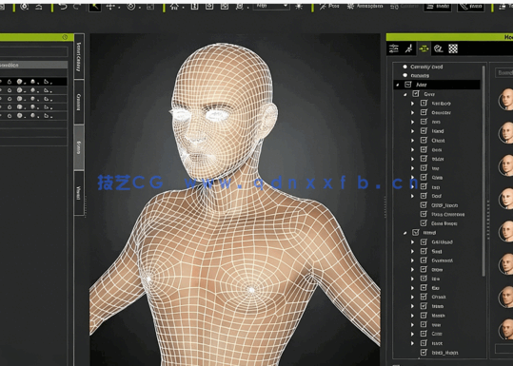Expand the Full Body node arrow

point(412,104)
